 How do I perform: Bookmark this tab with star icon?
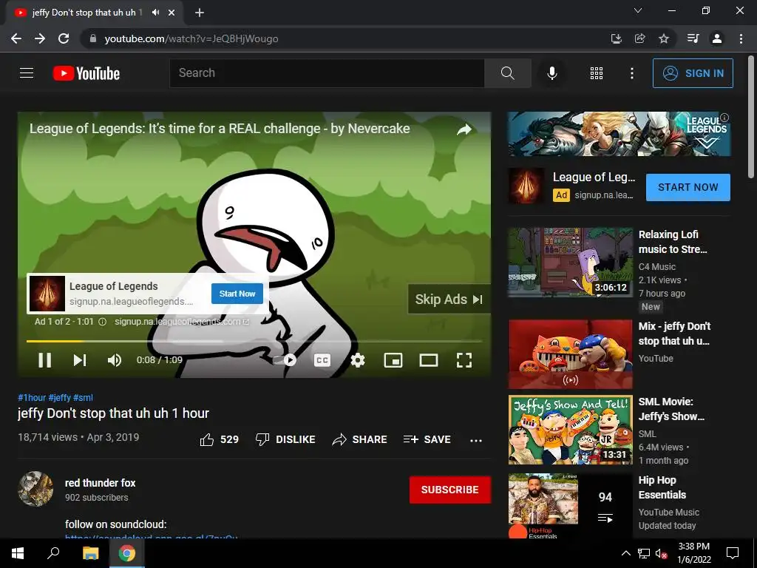(664, 38)
